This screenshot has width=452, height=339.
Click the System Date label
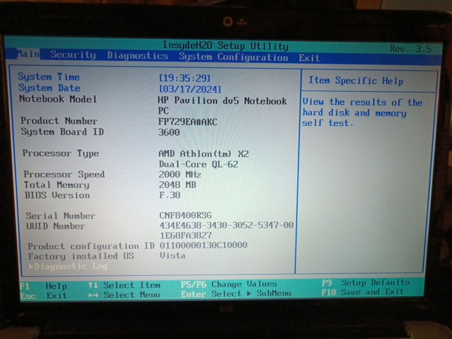[49, 88]
